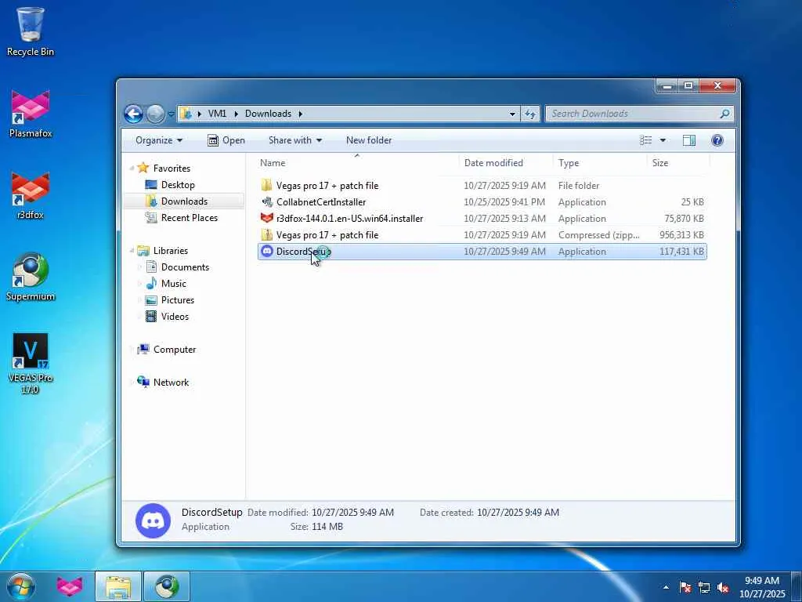
Task: Collapse the Libraries group
Action: tap(132, 251)
